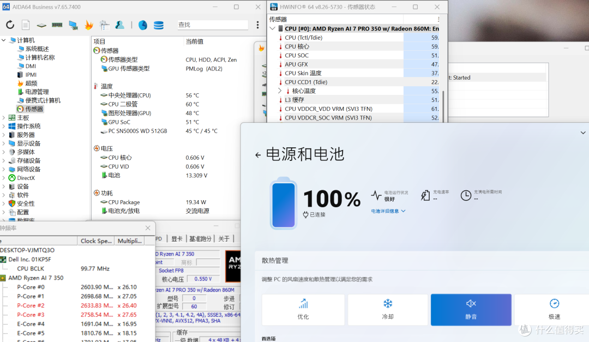Open the AIDA64 three-dot more menu
The width and height of the screenshot is (589, 342).
tap(257, 25)
